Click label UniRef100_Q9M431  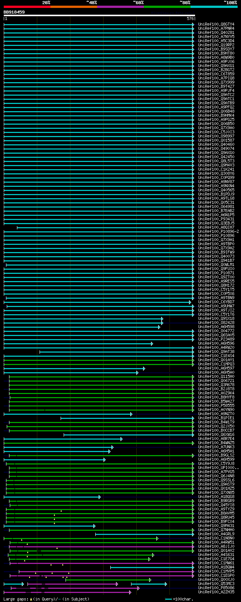click(216, 526)
